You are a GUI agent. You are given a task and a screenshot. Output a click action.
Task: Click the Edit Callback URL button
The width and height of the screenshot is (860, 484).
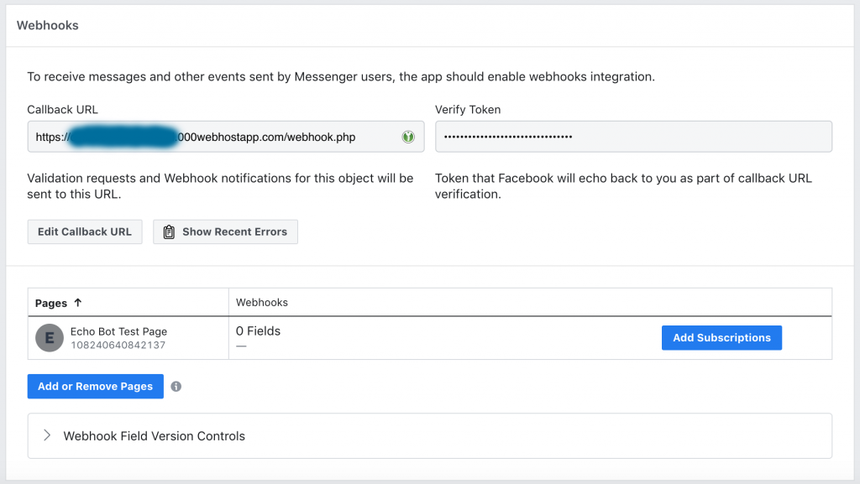[85, 232]
